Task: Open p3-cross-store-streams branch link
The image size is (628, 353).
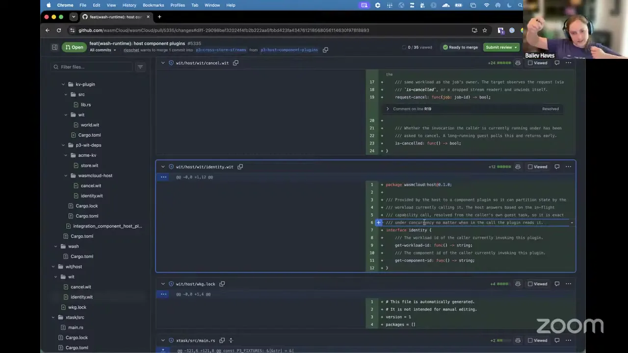Action: [x=221, y=50]
